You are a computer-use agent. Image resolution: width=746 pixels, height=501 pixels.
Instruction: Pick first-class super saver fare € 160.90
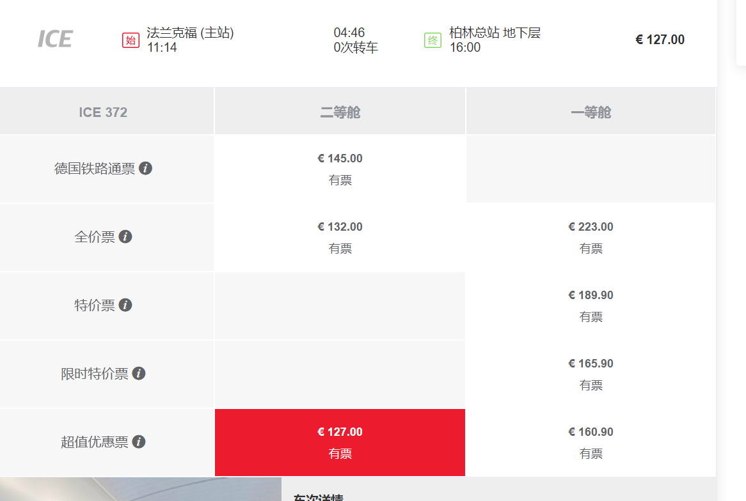pyautogui.click(x=591, y=443)
